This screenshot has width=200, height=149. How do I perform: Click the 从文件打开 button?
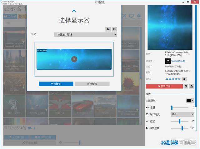coord(17,137)
